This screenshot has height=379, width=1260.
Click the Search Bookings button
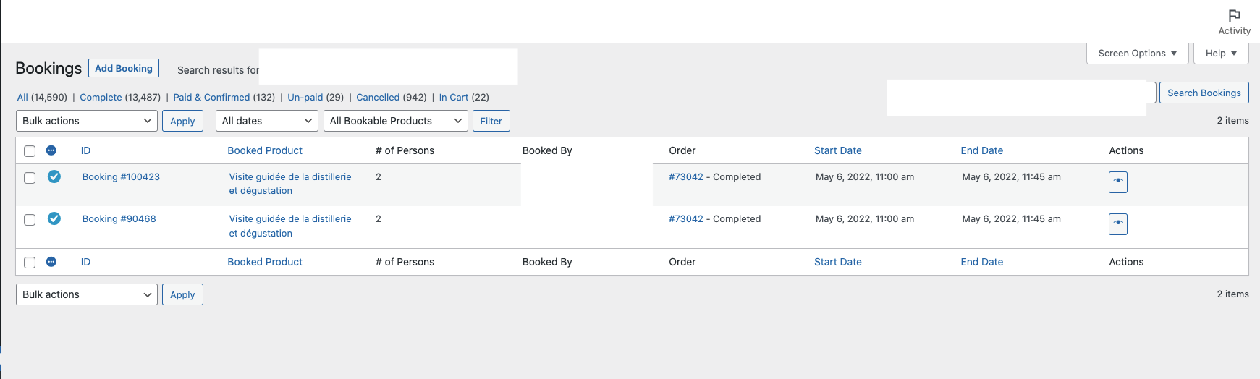pos(1204,93)
